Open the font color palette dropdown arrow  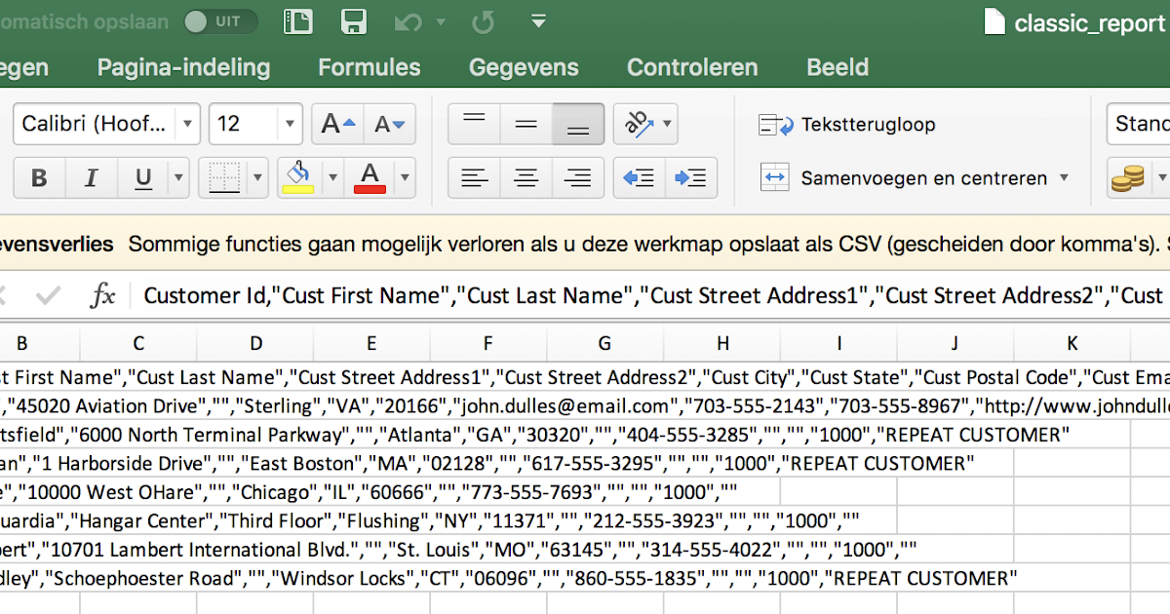coord(405,177)
